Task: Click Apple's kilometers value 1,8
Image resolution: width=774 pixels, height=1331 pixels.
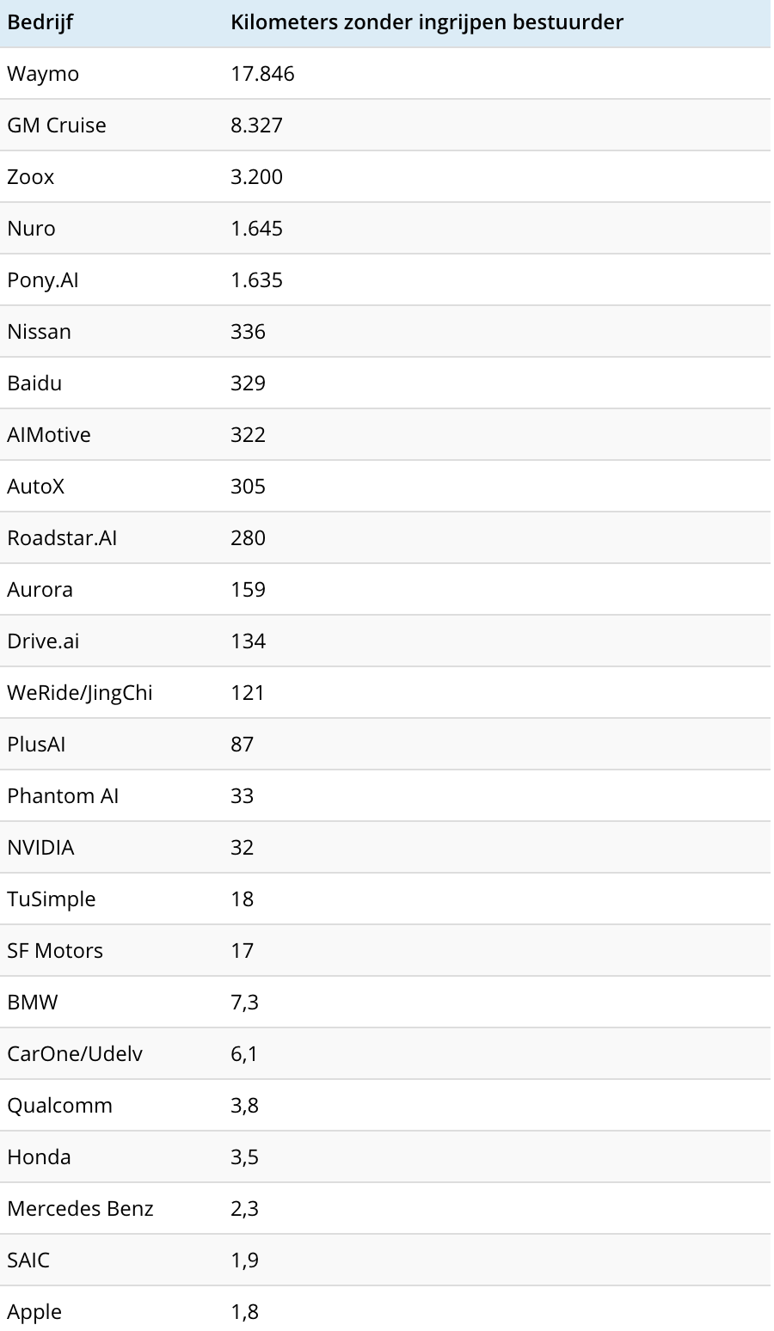Action: [x=244, y=1312]
